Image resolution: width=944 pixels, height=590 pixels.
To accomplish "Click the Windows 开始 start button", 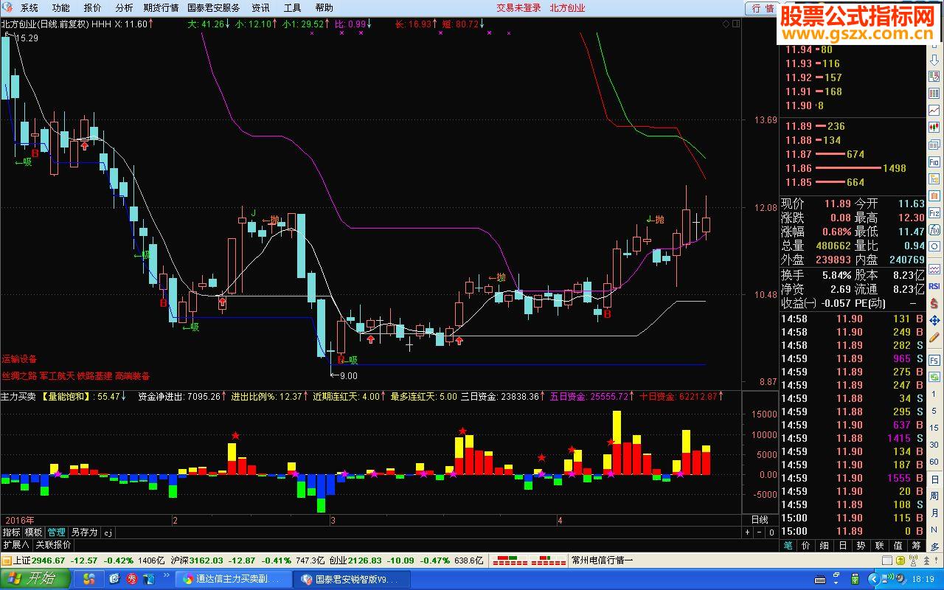I will (35, 579).
